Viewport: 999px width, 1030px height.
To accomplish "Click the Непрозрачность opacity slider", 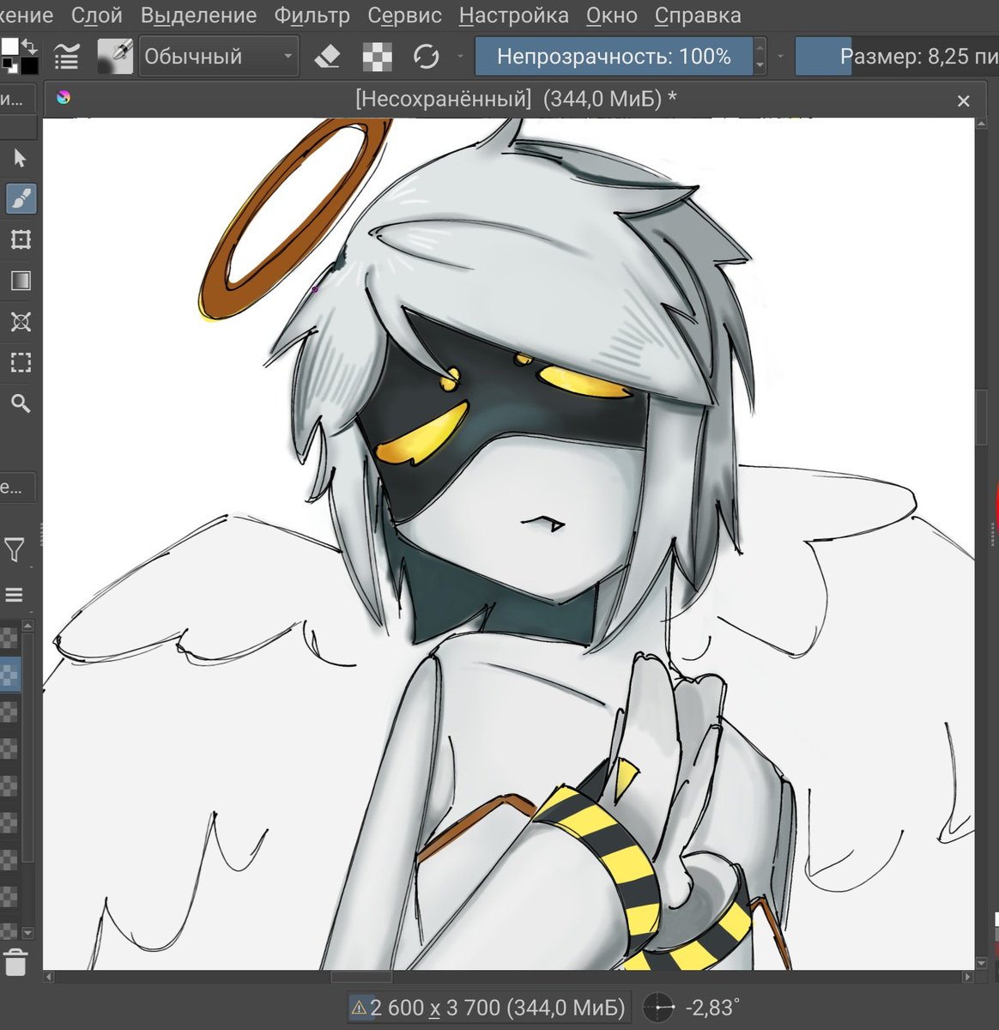I will pos(614,57).
